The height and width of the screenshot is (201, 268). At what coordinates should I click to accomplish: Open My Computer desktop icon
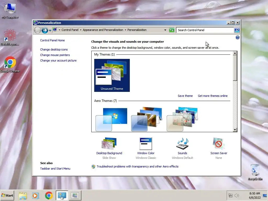coord(10,10)
